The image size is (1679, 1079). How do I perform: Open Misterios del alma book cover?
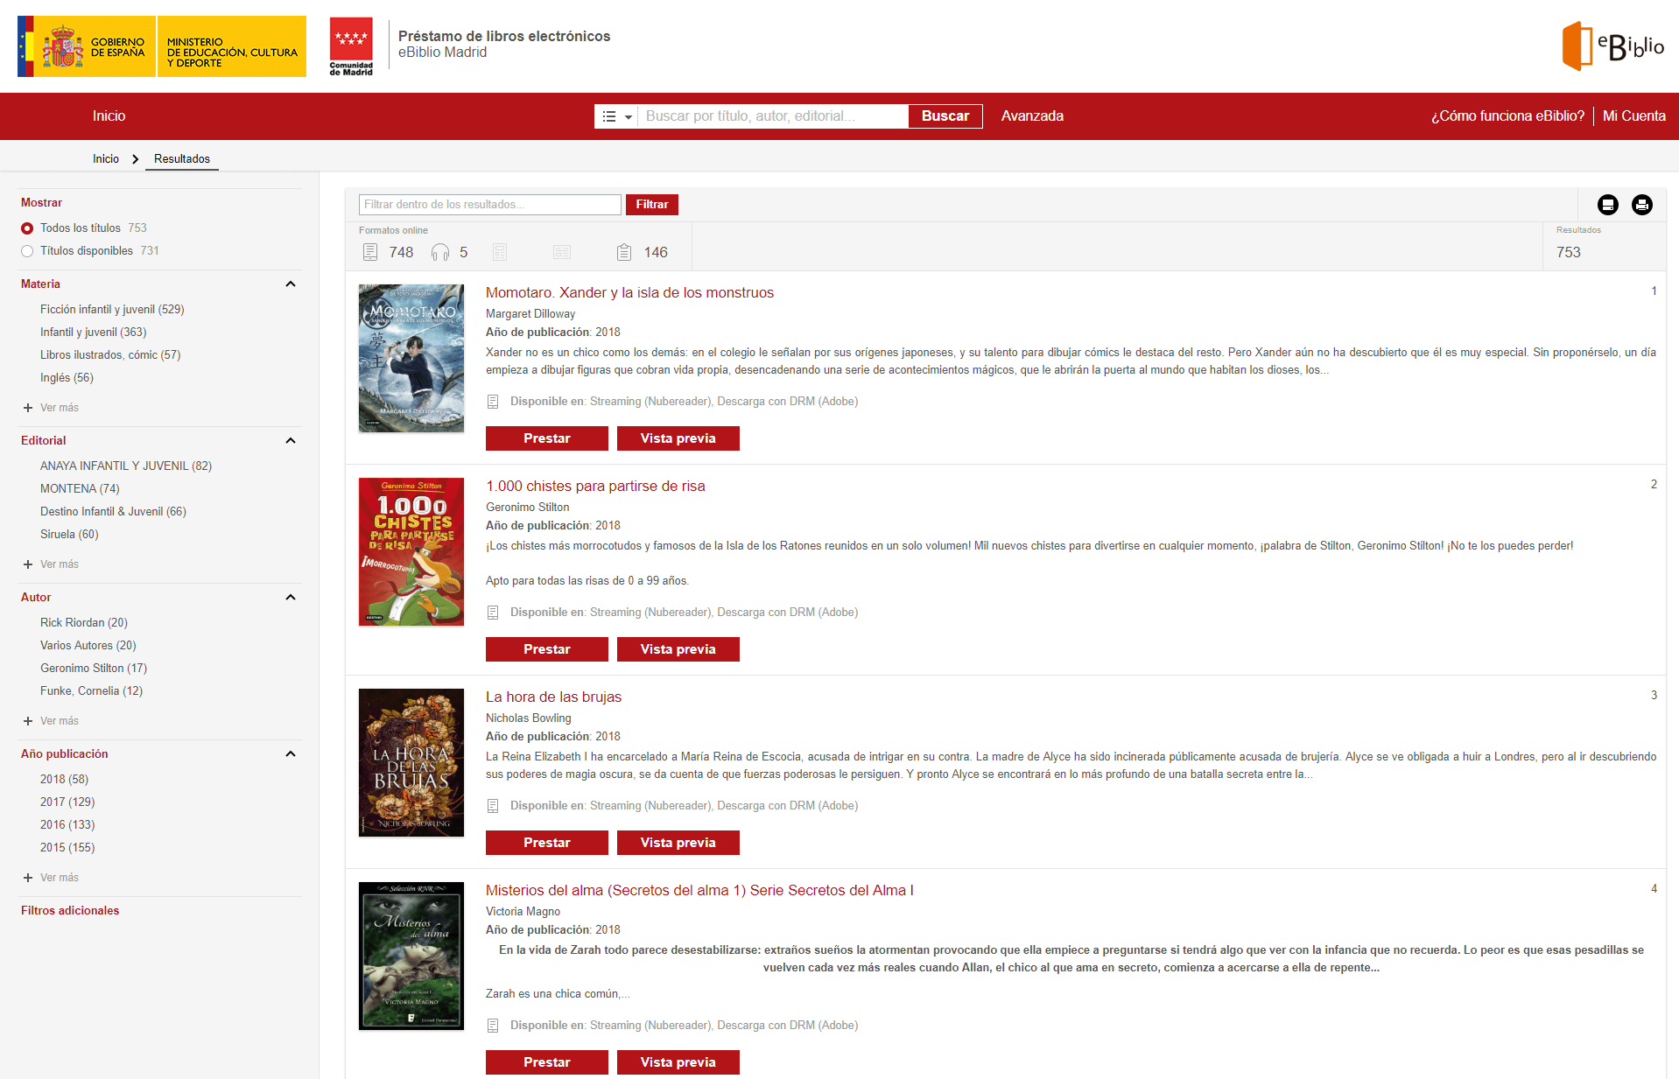tap(411, 956)
